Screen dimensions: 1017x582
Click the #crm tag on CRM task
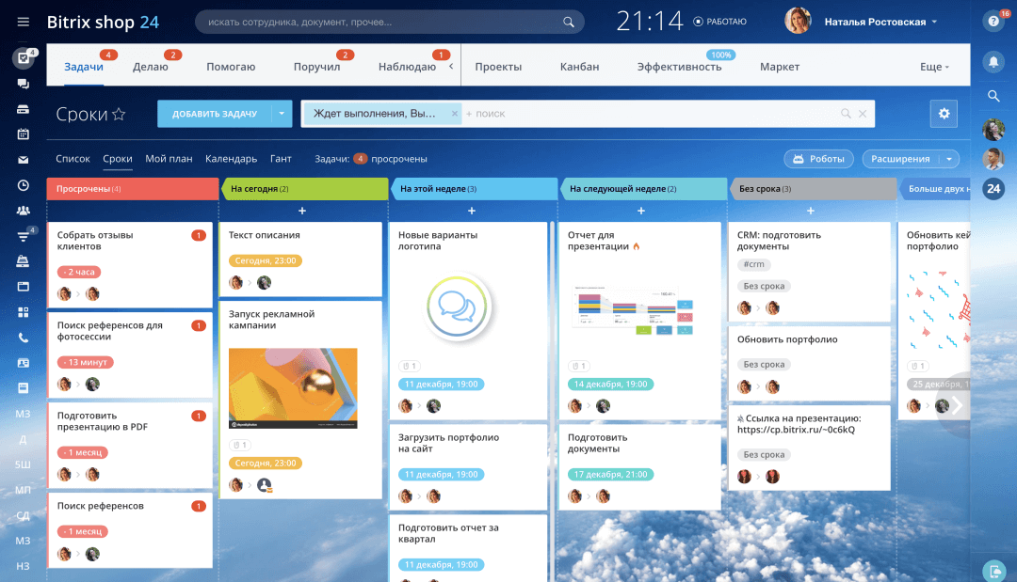(x=753, y=264)
